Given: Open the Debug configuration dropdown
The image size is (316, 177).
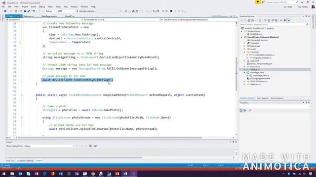Looking at the screenshot, I should (50, 11).
